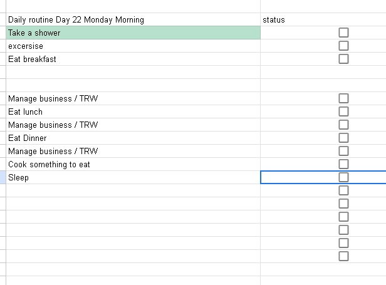Tick the checkbox beside "excersise"
Screen dimensions: 386x285
pyautogui.click(x=343, y=46)
